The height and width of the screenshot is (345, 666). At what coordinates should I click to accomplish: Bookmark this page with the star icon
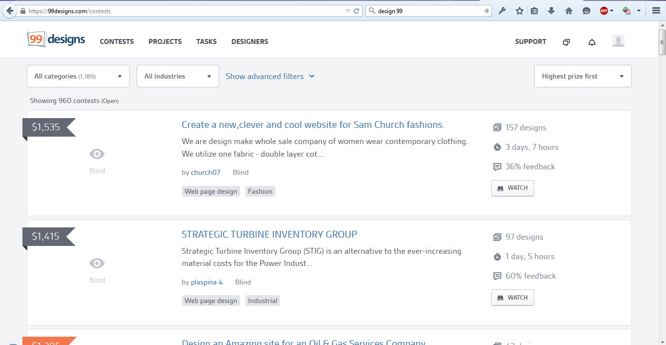[520, 11]
